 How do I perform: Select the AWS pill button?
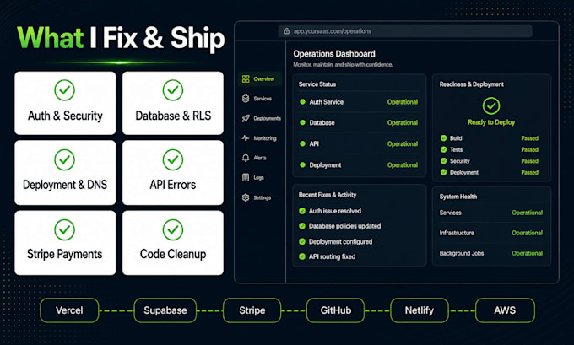505,310
